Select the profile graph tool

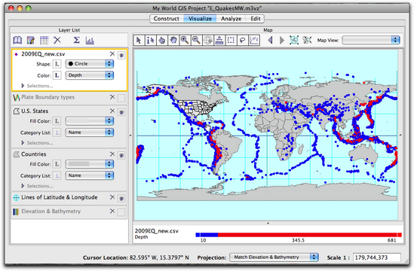coord(254,41)
